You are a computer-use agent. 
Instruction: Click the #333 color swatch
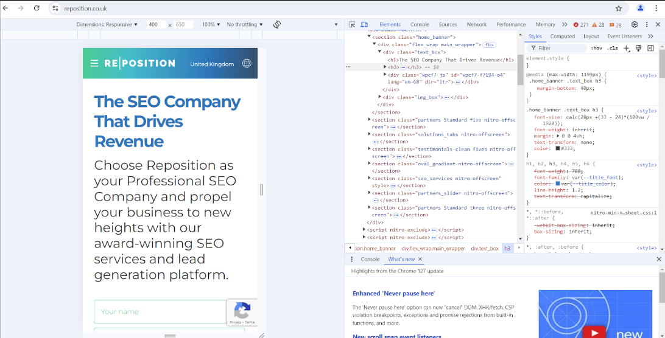pos(558,149)
